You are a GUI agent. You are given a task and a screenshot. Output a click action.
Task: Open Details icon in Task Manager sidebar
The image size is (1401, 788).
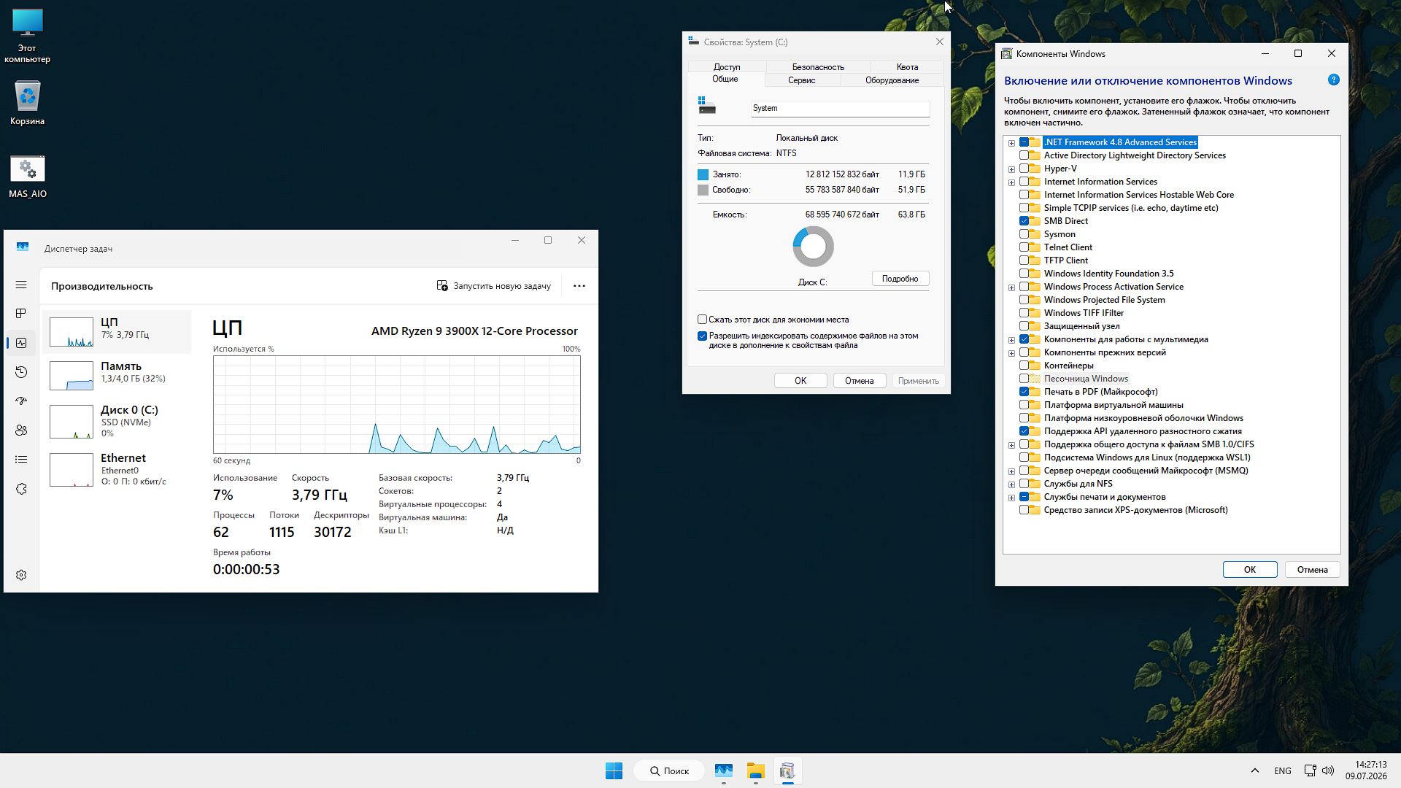(21, 460)
